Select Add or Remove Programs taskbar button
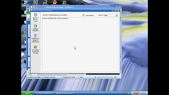169x95 pixels. [x=65, y=93]
